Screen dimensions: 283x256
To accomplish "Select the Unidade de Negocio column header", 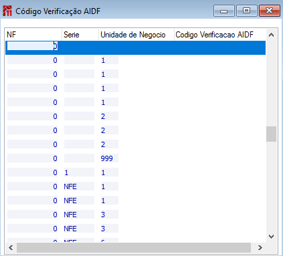I will [x=136, y=35].
